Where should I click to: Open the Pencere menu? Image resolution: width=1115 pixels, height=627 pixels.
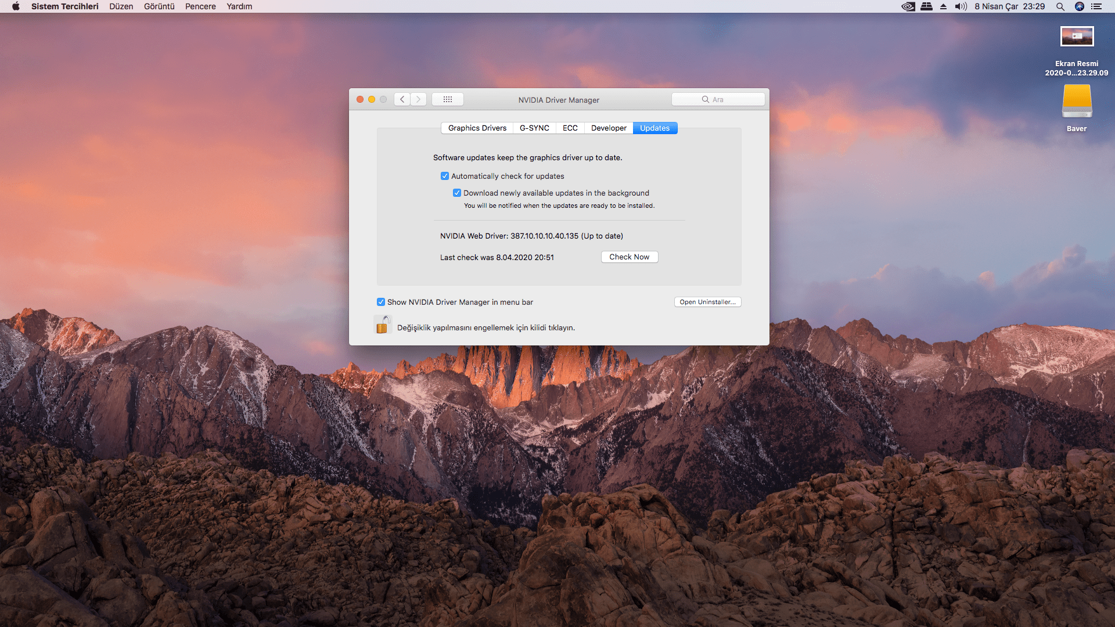click(x=200, y=6)
